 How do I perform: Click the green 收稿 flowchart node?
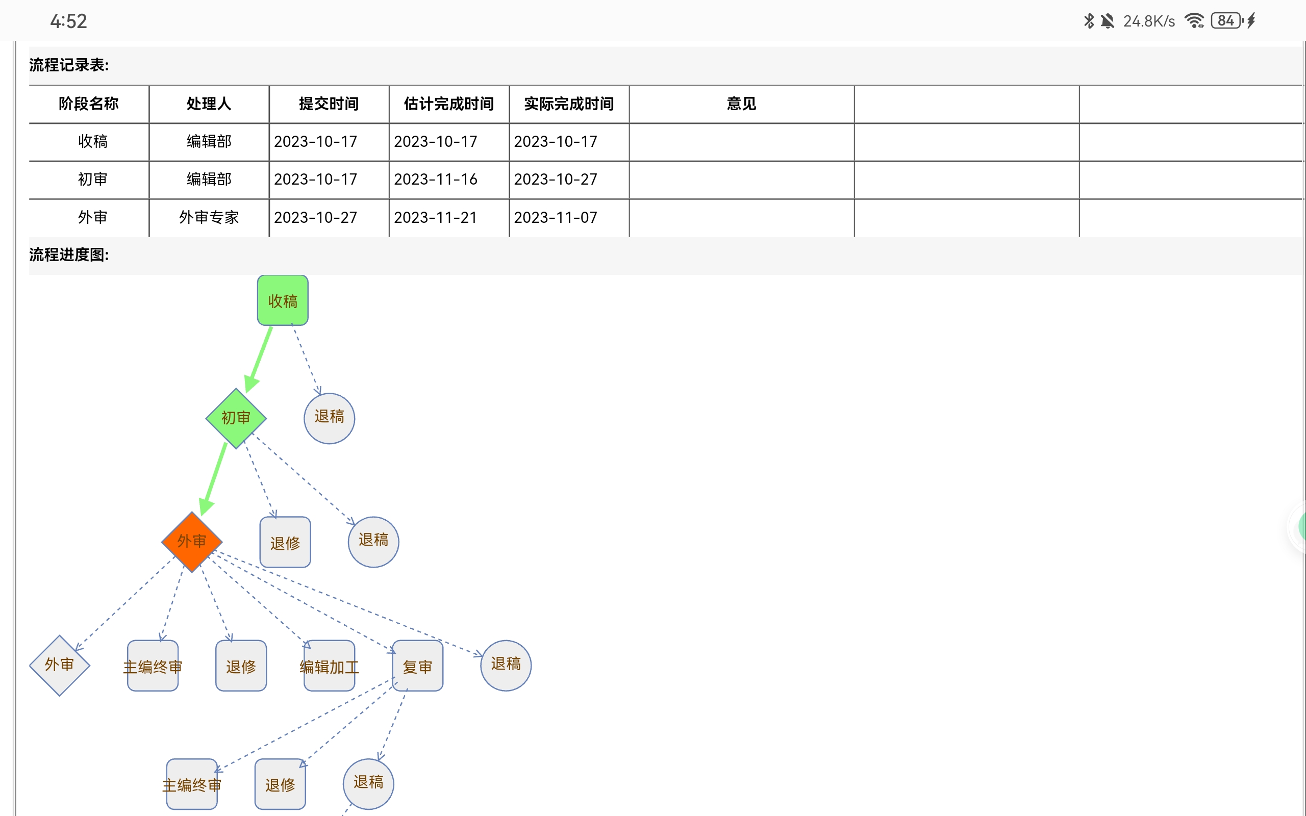(282, 300)
